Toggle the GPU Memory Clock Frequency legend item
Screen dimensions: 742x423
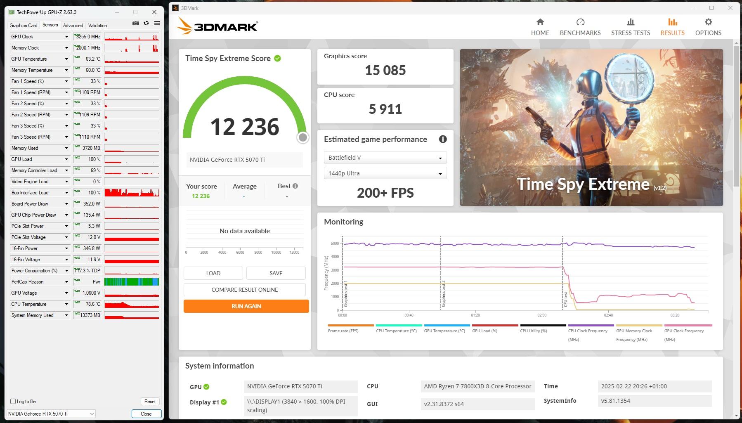(x=639, y=333)
